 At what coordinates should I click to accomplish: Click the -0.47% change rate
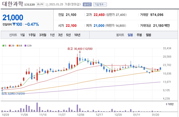click(32, 24)
